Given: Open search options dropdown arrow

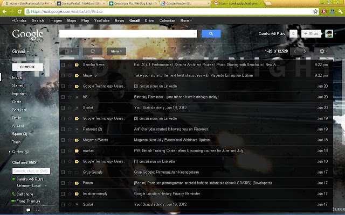Looking at the screenshot, I should click(x=195, y=34).
